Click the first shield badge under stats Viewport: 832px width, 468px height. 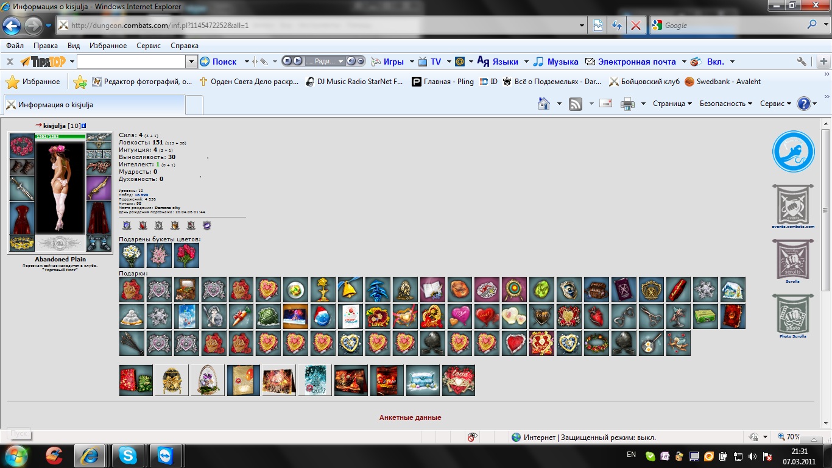tap(127, 225)
